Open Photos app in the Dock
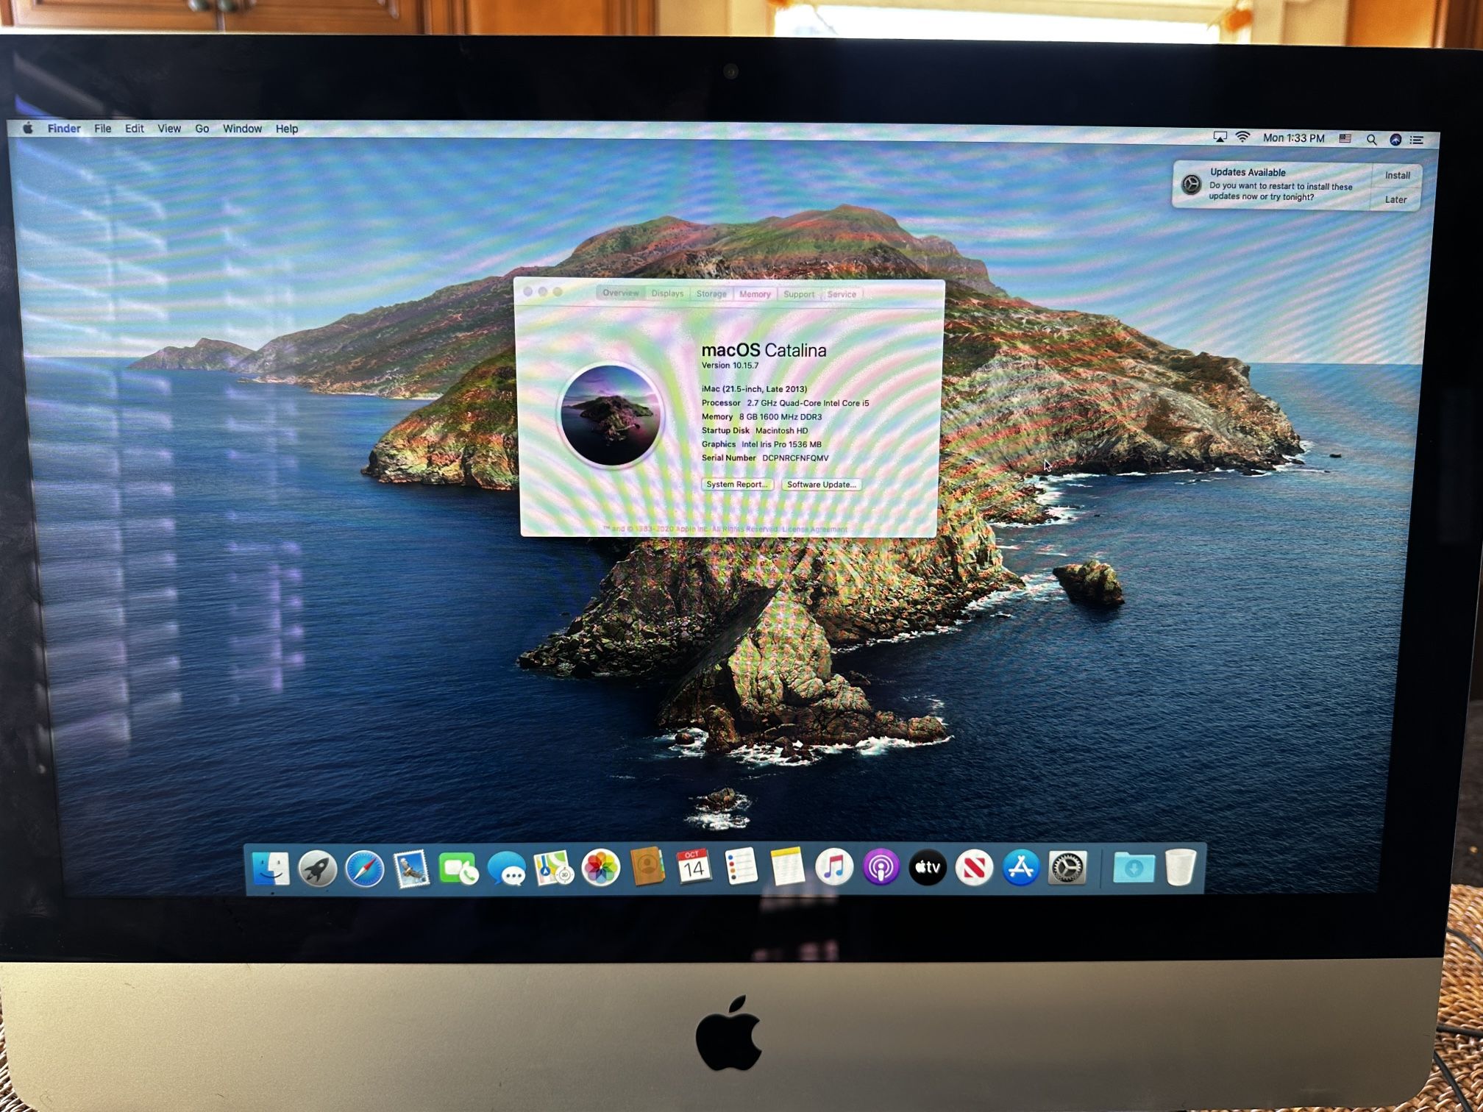Screen dimensions: 1483x1112 coord(601,869)
